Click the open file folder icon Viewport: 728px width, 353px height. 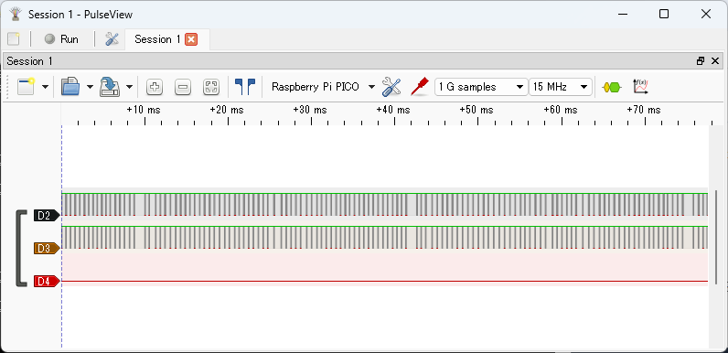70,87
